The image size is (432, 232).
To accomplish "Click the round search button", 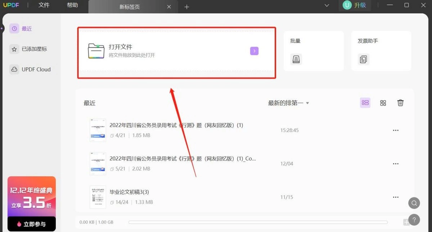I will [x=414, y=203].
